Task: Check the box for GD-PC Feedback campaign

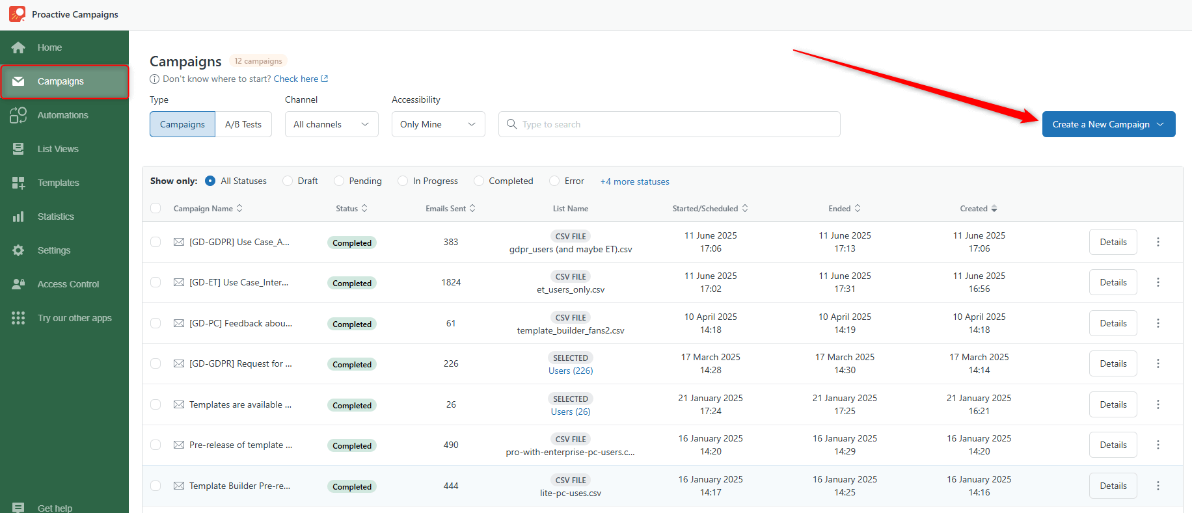Action: point(156,323)
